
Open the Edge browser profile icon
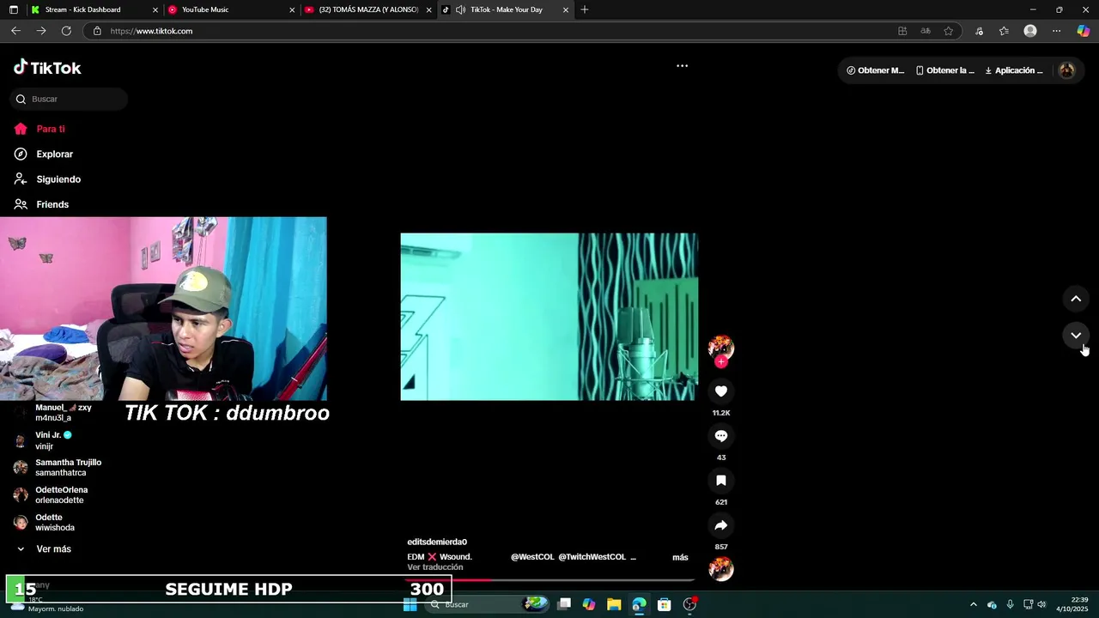(1030, 31)
